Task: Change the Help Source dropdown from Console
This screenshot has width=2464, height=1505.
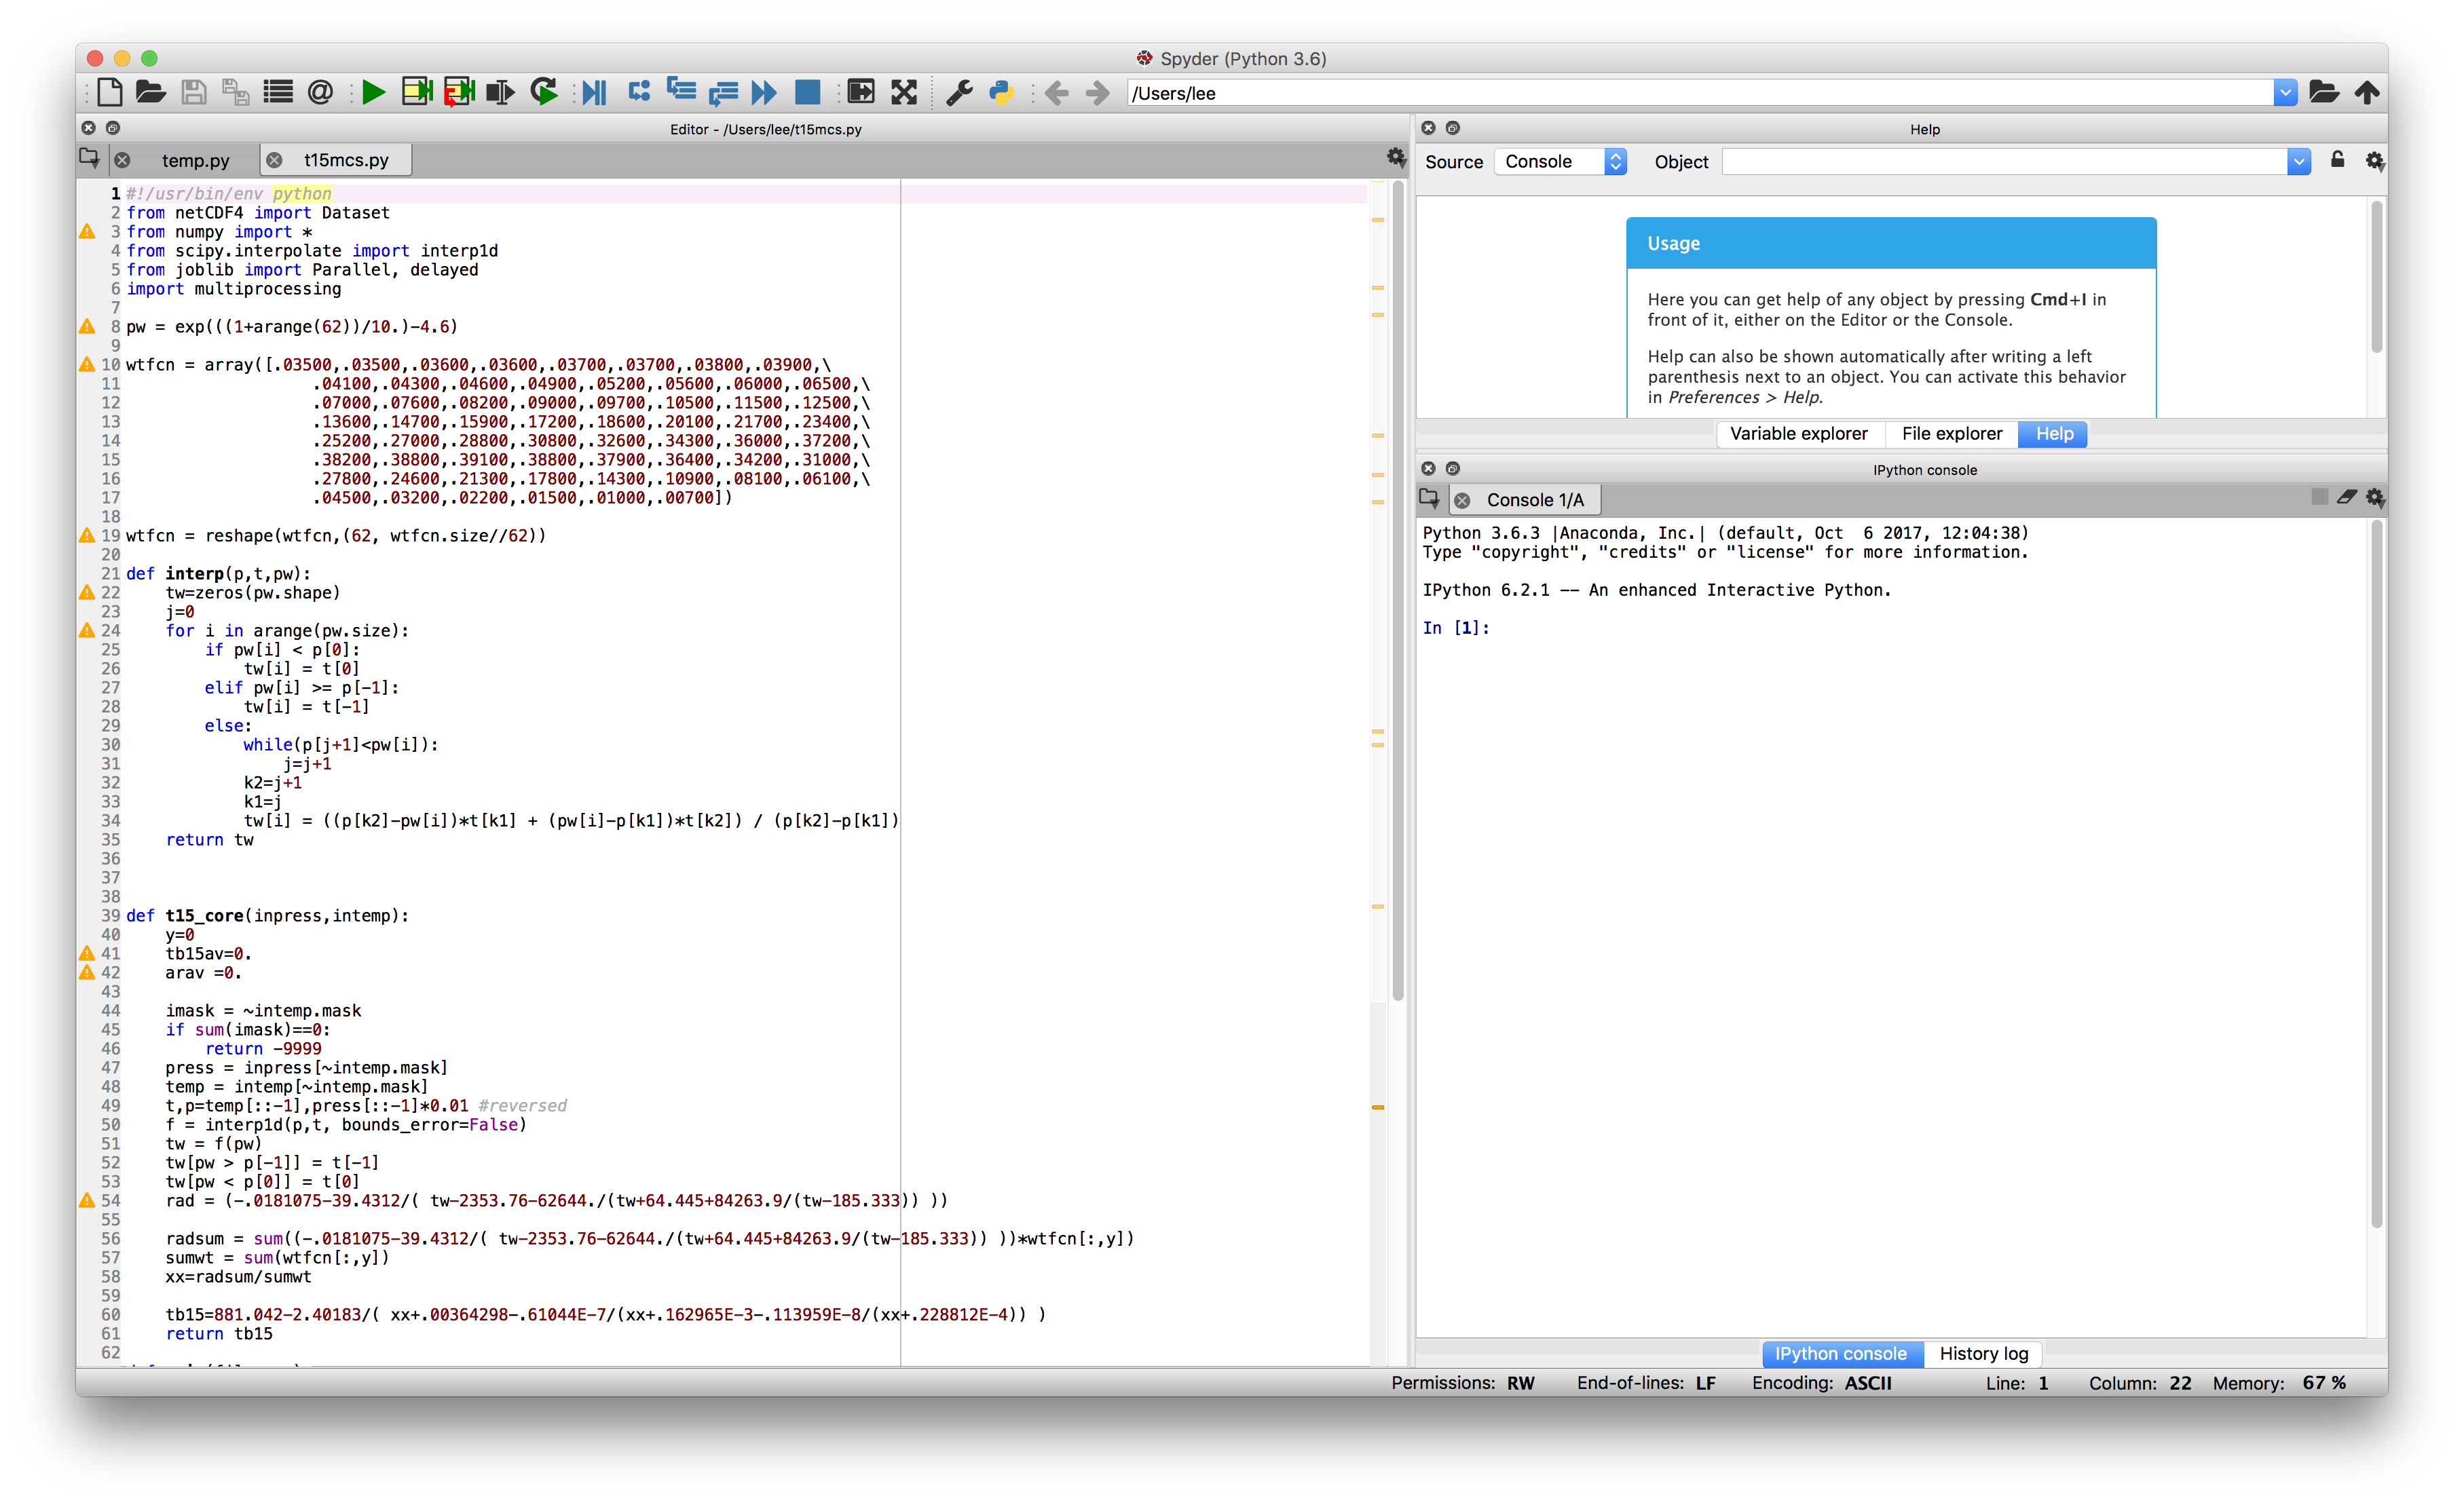Action: [1561, 162]
